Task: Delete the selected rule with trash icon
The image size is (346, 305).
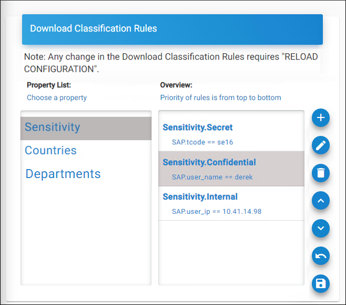Action: click(320, 173)
